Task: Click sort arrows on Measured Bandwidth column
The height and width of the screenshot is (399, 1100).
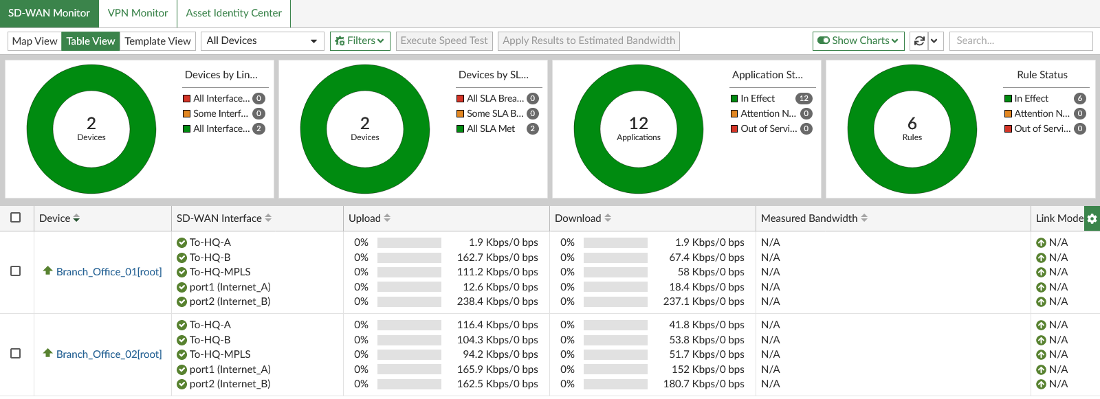Action: (x=864, y=218)
